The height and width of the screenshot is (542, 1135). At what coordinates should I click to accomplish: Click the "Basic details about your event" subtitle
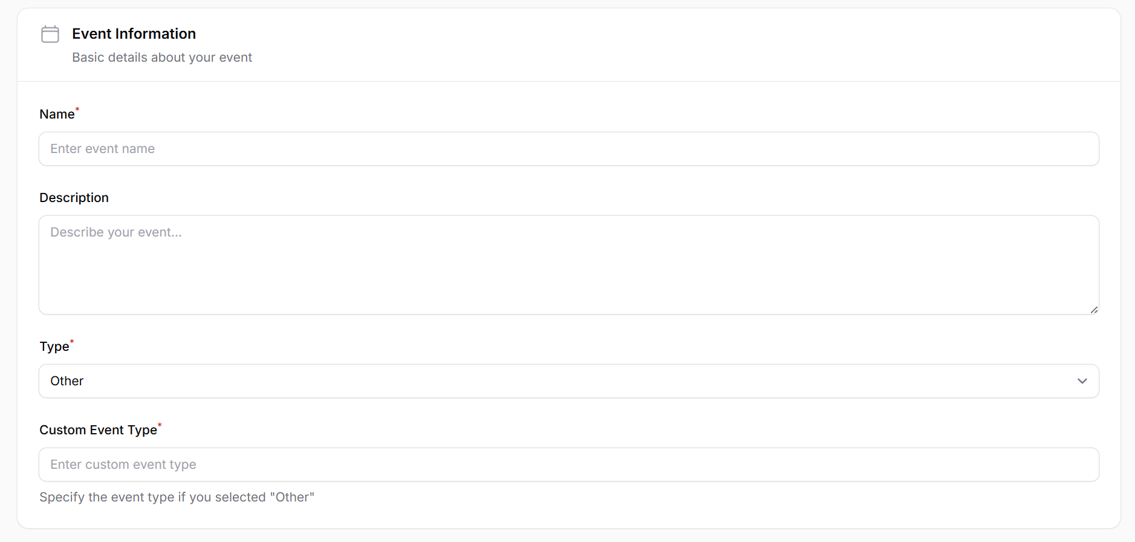[162, 57]
